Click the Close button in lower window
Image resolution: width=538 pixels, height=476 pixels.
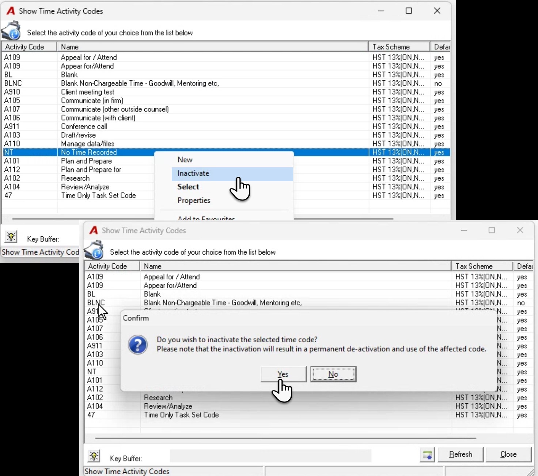point(508,454)
